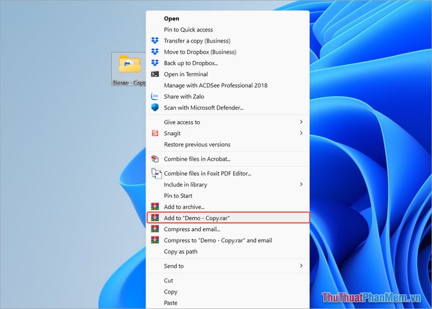432x309 pixels.
Task: Open the Send to entry
Action: coord(228,266)
